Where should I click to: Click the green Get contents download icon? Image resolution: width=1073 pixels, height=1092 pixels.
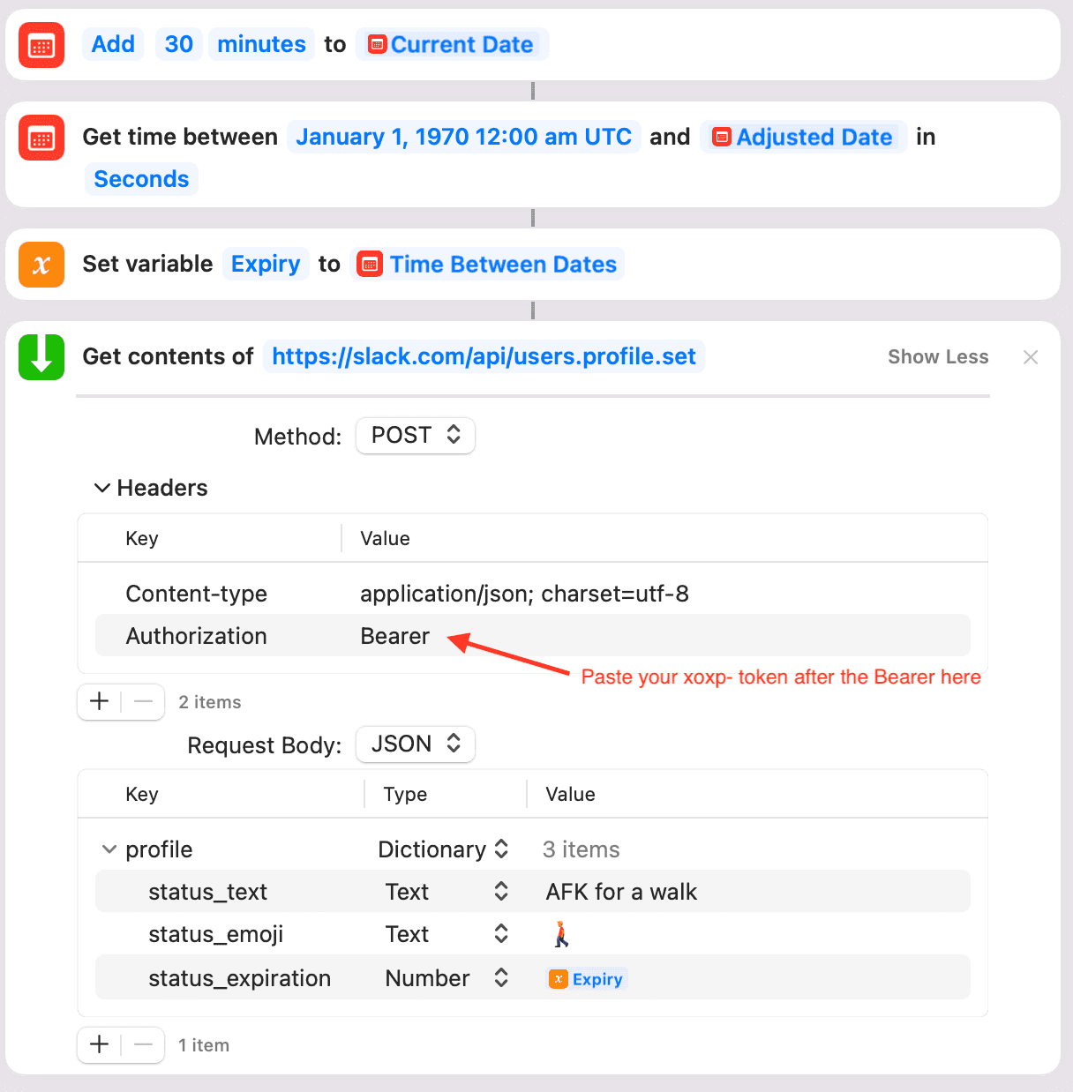(x=41, y=357)
